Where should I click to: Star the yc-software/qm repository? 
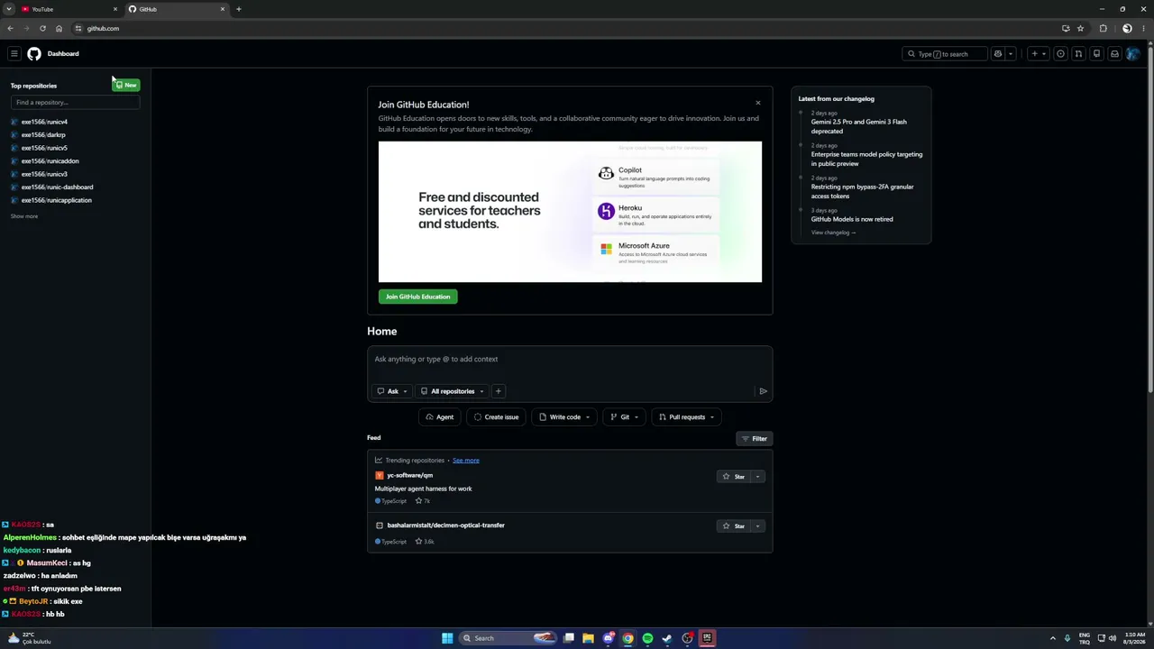tap(734, 477)
